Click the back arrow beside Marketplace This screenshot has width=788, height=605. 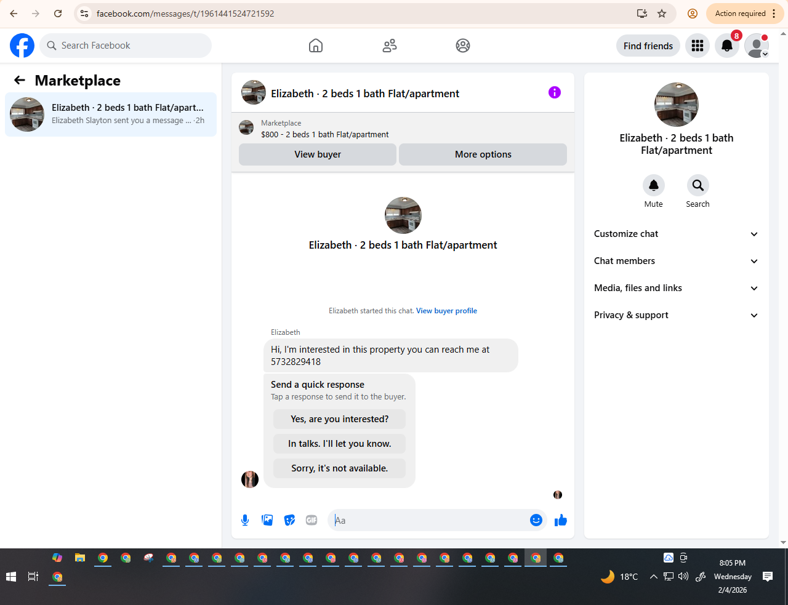point(20,80)
